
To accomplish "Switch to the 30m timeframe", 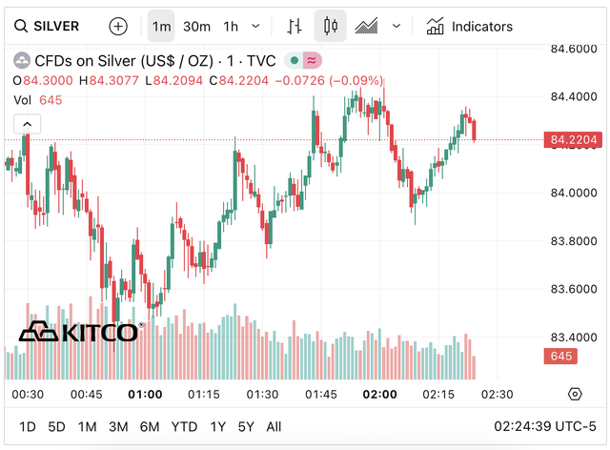I will pos(196,27).
